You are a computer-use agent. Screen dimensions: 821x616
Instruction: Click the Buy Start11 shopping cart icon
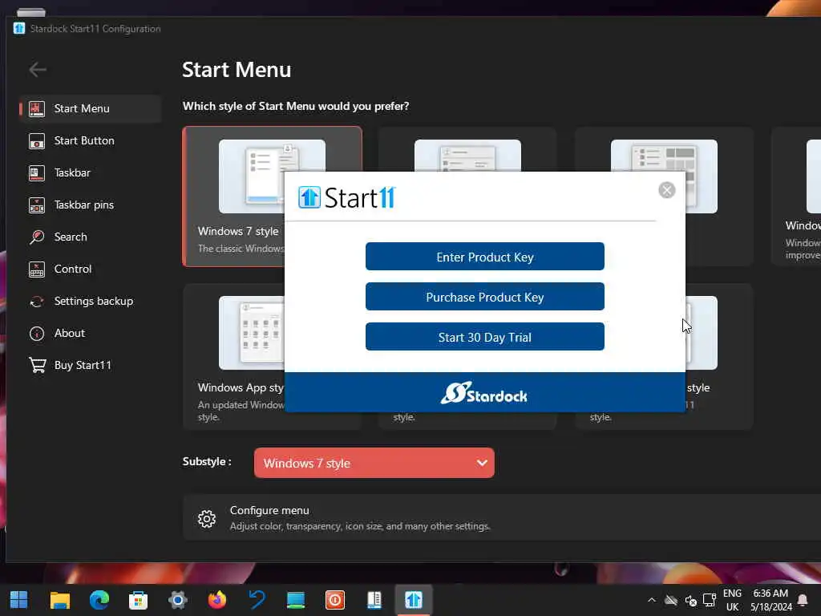pos(37,365)
